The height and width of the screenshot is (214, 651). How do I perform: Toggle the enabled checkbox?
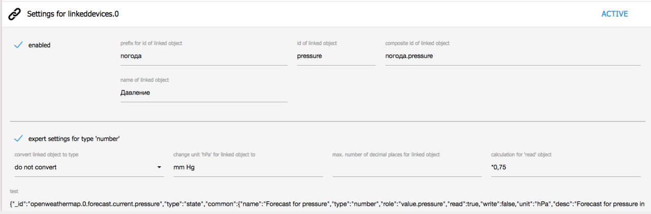tap(18, 45)
